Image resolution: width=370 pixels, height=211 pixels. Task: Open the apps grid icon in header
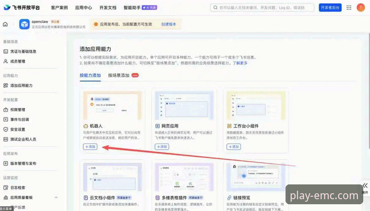(349, 8)
